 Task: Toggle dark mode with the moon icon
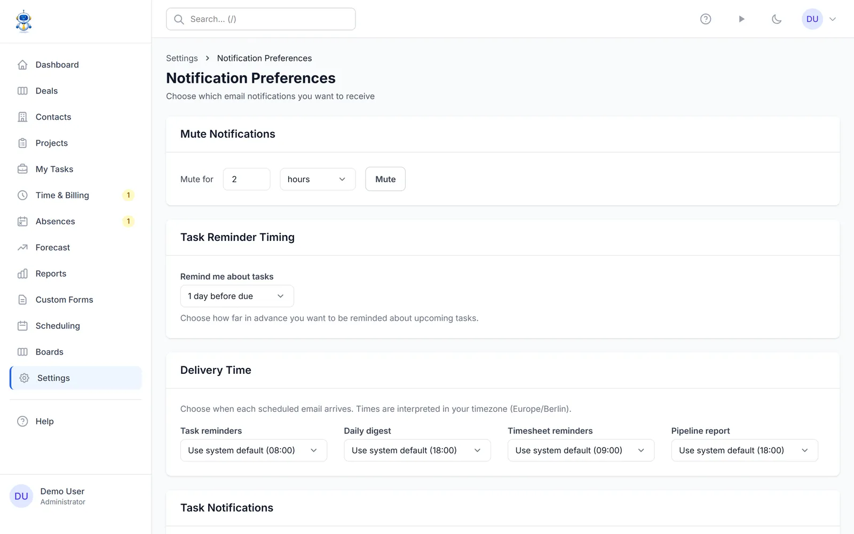(777, 19)
